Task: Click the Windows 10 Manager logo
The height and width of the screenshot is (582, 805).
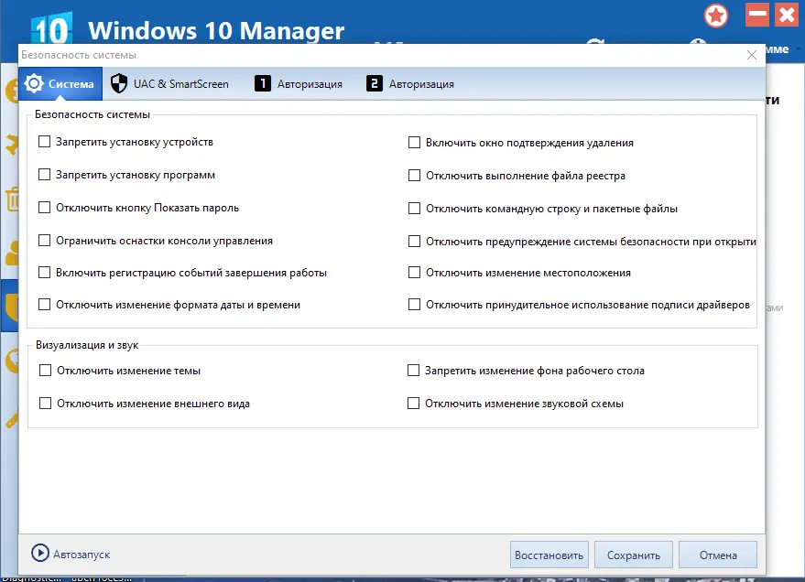Action: (51, 28)
